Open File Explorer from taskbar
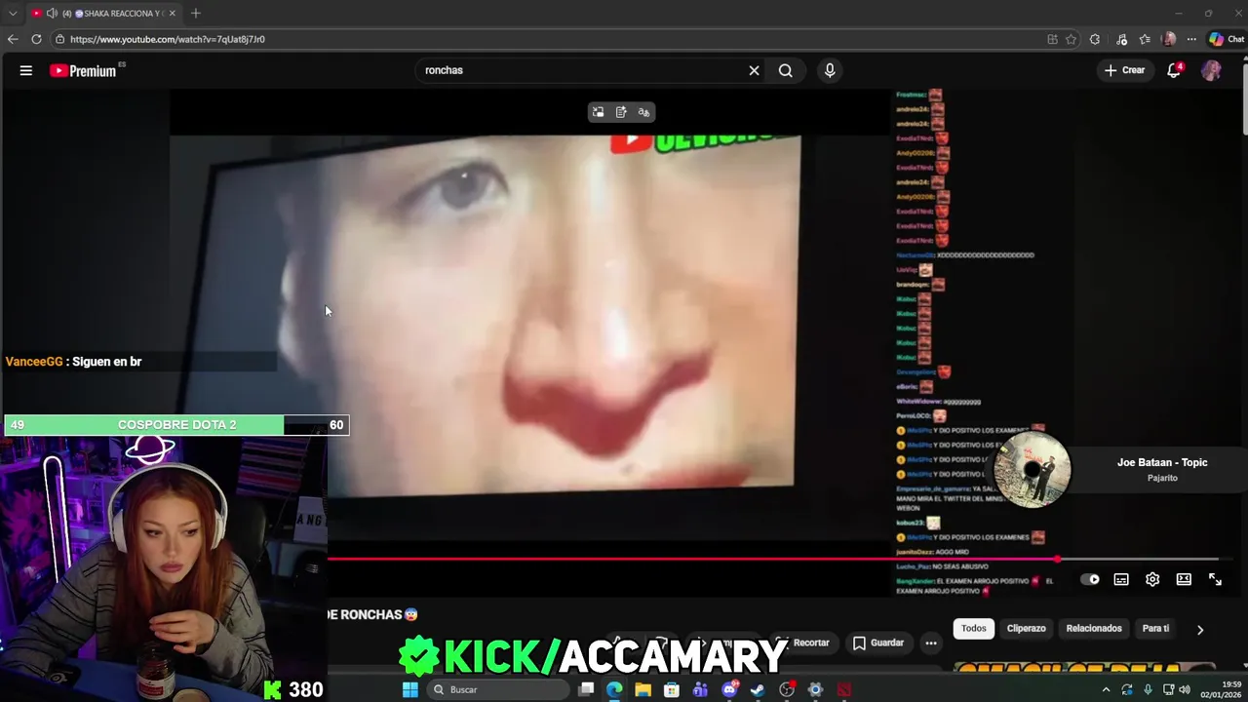The width and height of the screenshot is (1248, 702). click(643, 689)
